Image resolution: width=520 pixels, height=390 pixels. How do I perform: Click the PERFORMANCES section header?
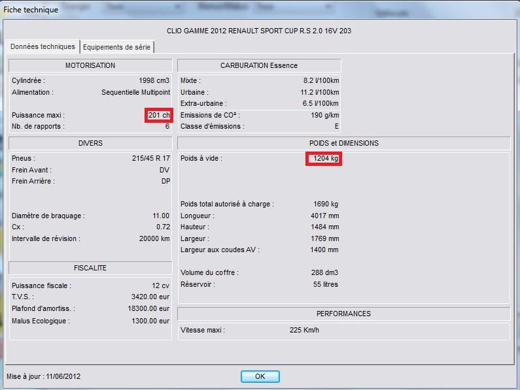pyautogui.click(x=344, y=314)
